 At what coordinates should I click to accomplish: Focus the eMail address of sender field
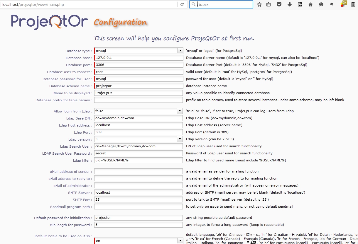tap(139, 171)
